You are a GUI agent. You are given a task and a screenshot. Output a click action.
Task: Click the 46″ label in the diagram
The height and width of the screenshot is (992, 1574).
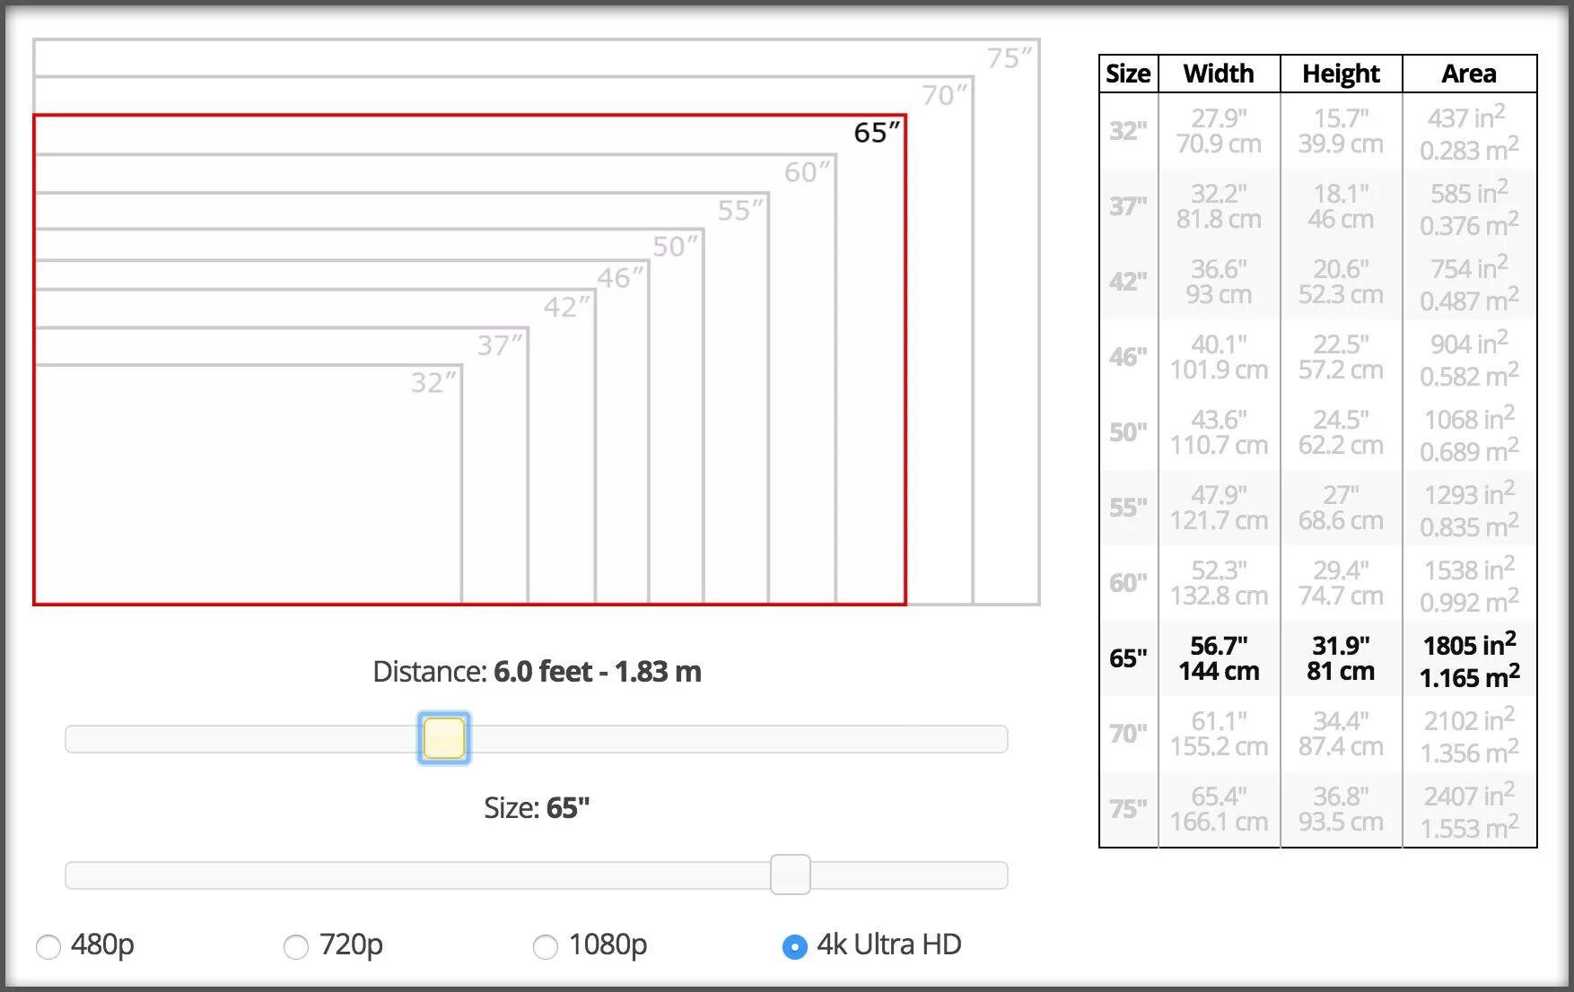click(620, 277)
